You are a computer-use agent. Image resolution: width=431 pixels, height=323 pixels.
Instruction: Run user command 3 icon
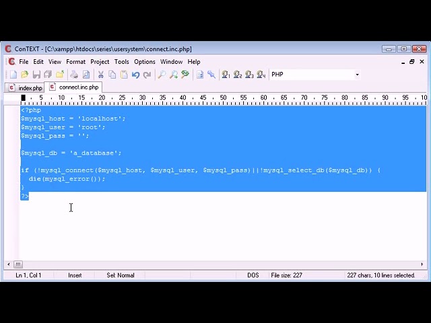point(249,75)
